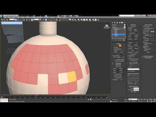Open the Edit menu
Screen dimensions: 156x117
click(6, 17)
